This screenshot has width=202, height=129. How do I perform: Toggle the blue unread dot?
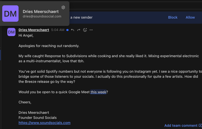(67, 30)
